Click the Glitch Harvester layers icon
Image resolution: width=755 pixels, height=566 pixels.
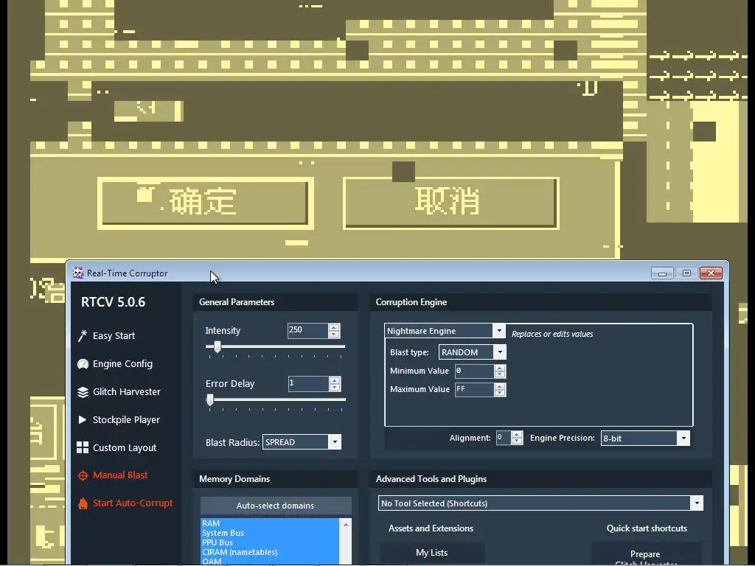coord(83,392)
